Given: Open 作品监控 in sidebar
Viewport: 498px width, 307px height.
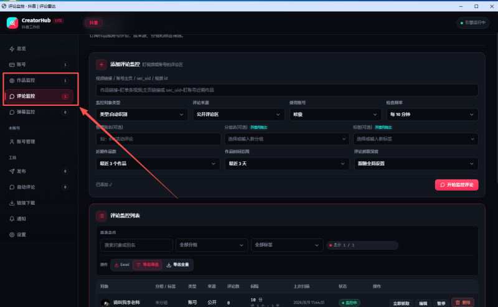Looking at the screenshot, I should click(x=39, y=80).
